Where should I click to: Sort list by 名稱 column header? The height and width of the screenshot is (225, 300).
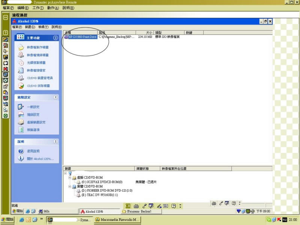81,33
